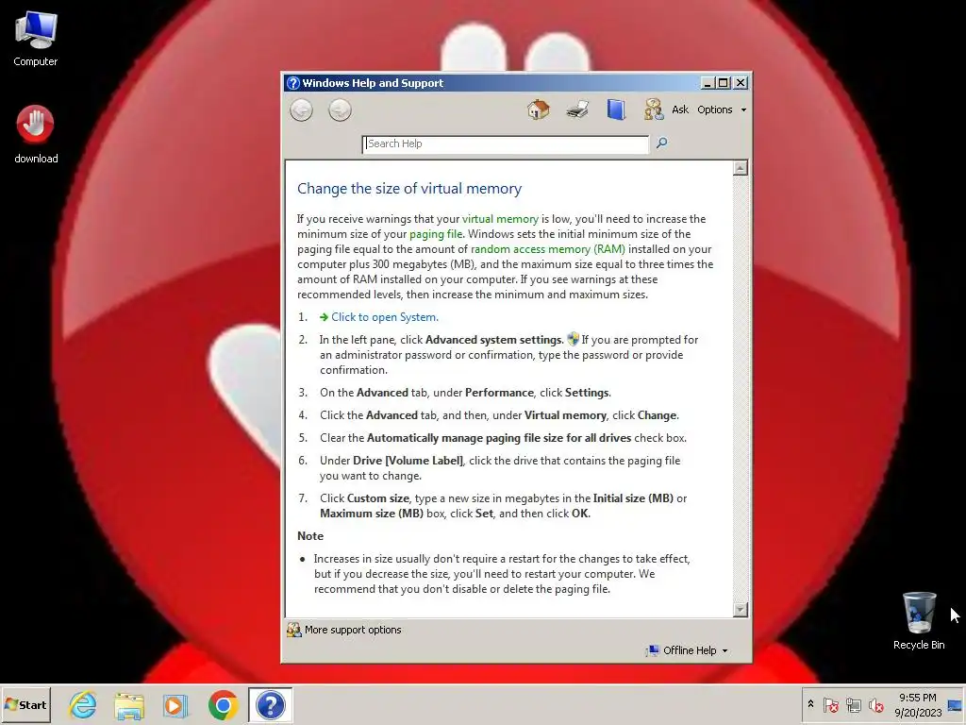Select the 'Change the size of virtual memory' heading
The image size is (966, 725).
(409, 189)
